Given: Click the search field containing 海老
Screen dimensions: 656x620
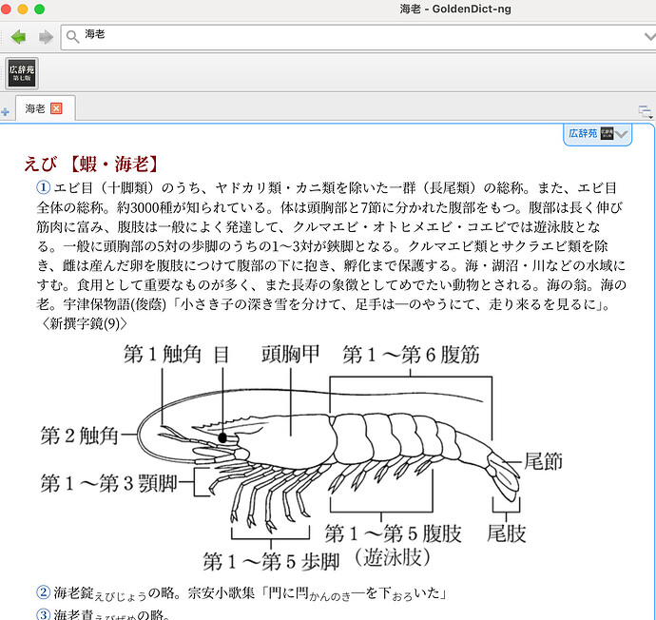Looking at the screenshot, I should tap(359, 37).
